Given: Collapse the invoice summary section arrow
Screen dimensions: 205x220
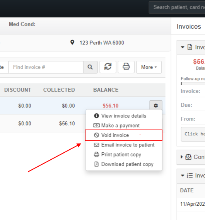Looking at the screenshot, I should [183, 47].
